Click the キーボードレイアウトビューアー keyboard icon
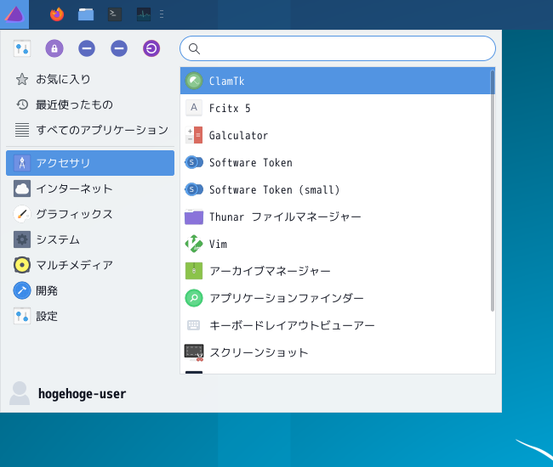 194,325
